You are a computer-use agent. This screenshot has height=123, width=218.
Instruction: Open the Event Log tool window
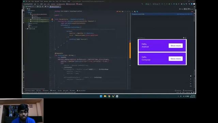coord(178,91)
